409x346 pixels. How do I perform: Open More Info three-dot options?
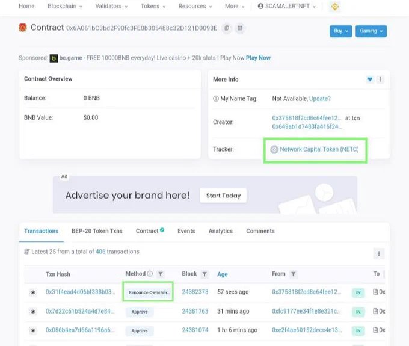[380, 79]
